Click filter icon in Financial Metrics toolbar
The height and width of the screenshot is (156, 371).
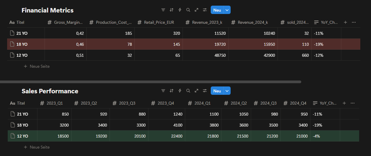pos(163,10)
